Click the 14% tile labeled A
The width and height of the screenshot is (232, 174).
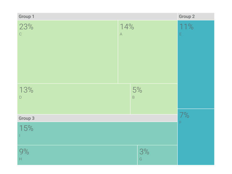pos(148,52)
